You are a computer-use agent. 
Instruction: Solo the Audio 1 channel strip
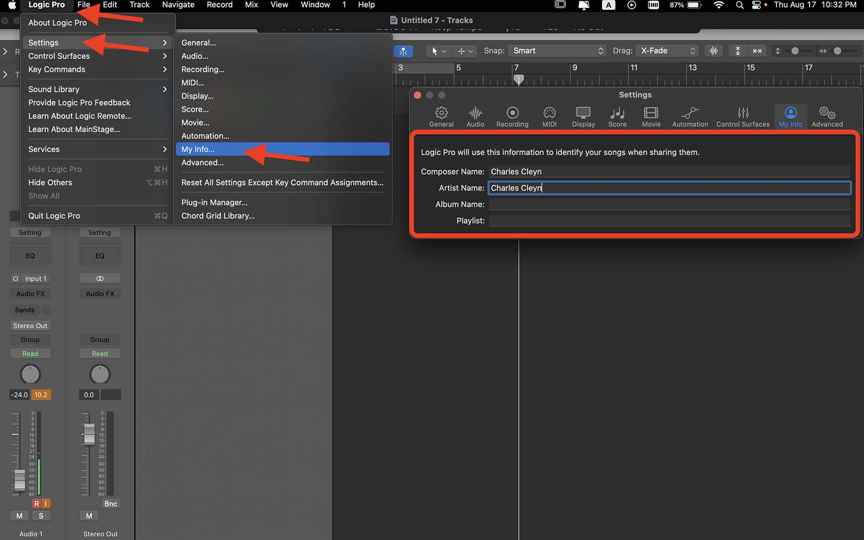point(41,516)
